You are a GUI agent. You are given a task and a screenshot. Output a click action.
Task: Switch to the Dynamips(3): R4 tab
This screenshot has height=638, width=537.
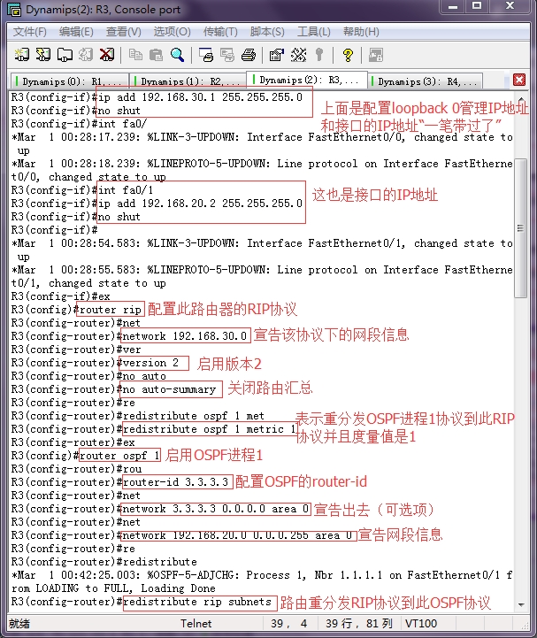(x=426, y=81)
